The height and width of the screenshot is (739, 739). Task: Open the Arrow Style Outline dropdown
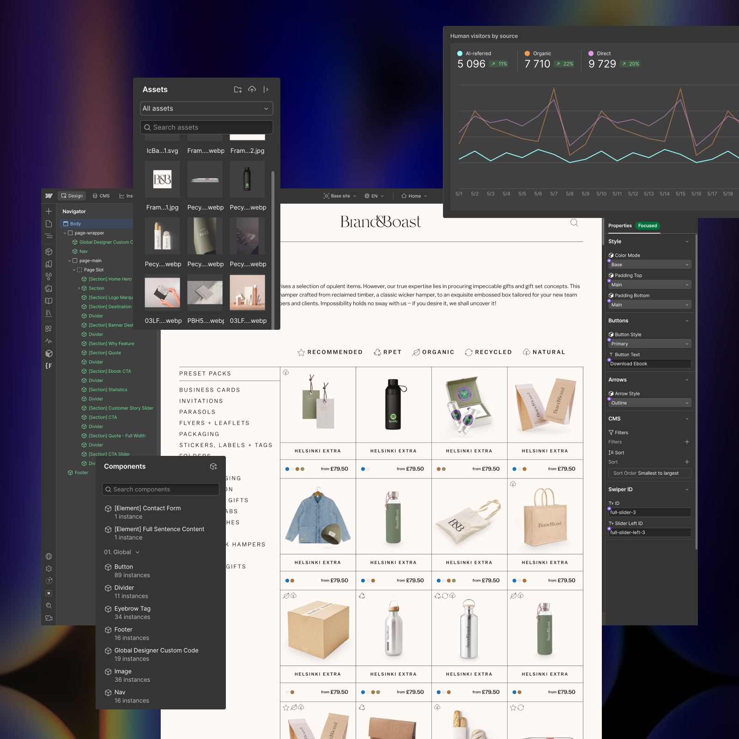point(649,403)
